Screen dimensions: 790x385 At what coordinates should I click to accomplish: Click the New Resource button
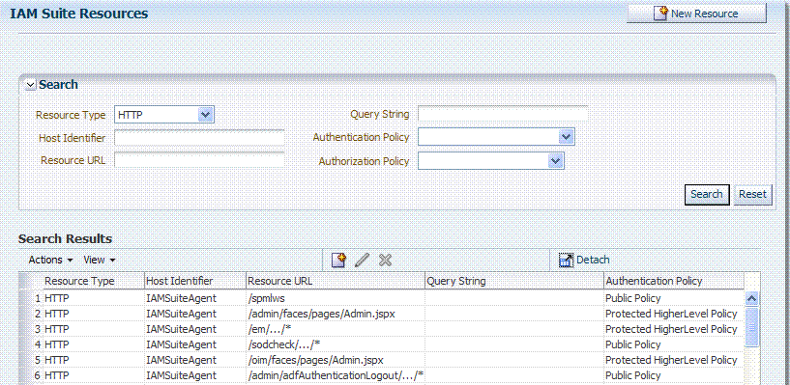696,14
